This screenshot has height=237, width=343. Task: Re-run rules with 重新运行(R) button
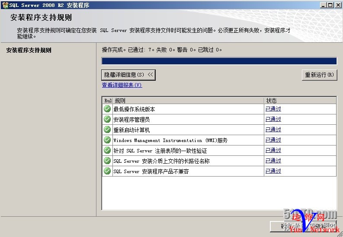point(319,75)
